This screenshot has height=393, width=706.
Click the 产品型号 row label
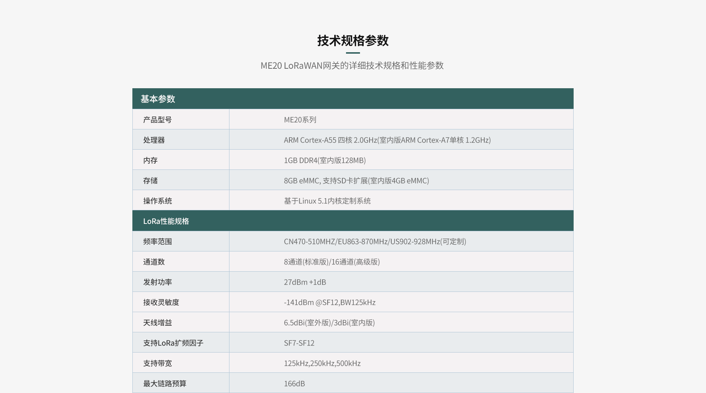tap(157, 120)
